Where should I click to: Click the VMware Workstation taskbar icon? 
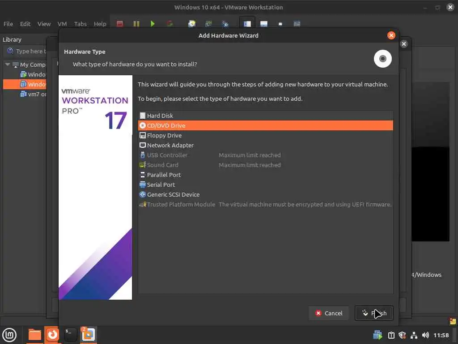[x=88, y=335]
